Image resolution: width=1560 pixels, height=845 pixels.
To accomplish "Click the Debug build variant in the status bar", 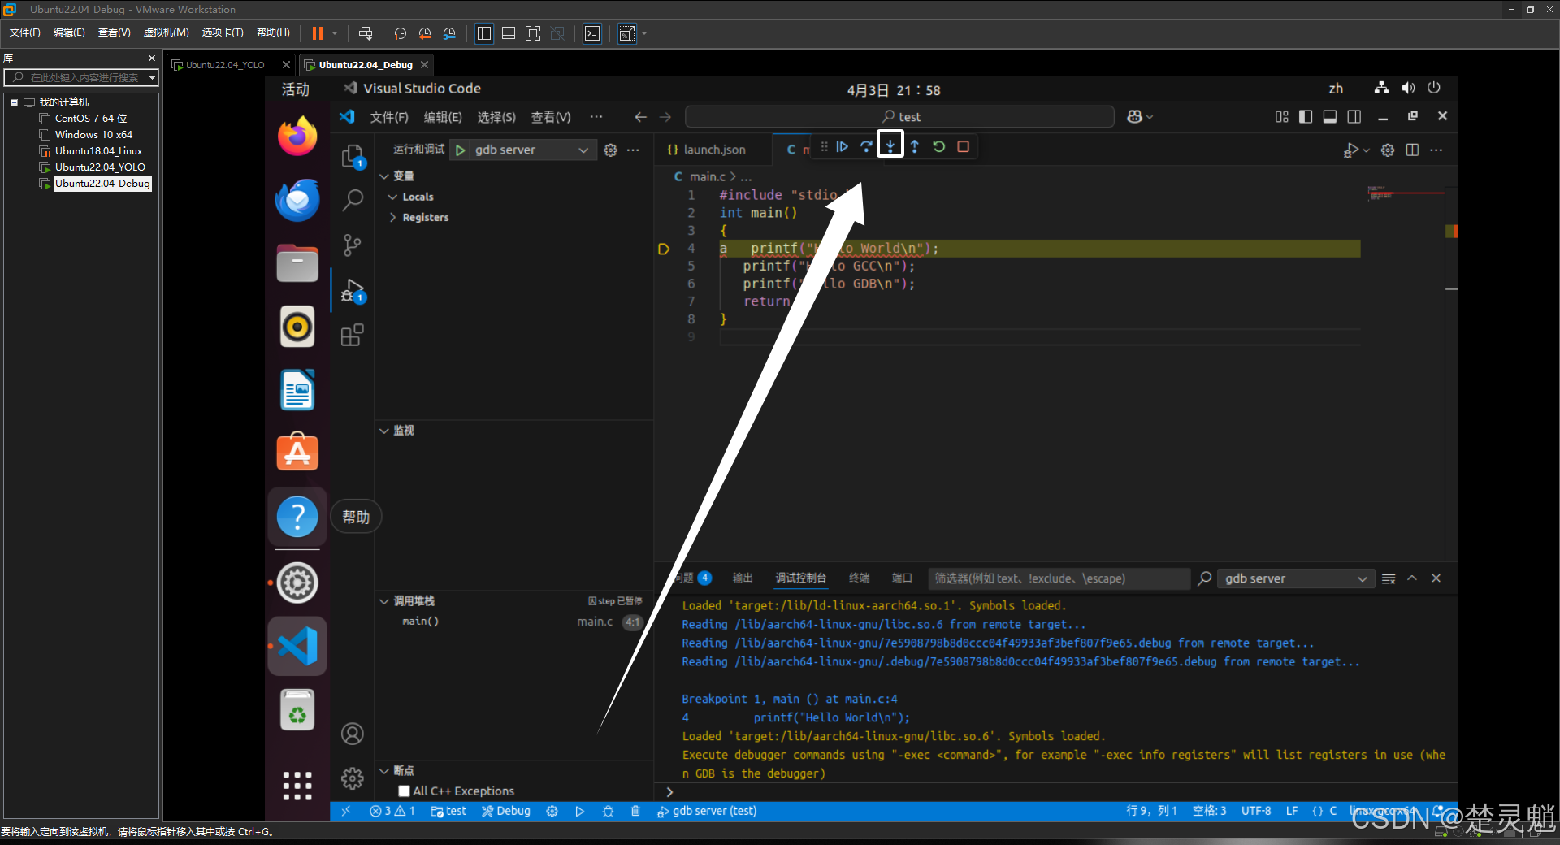I will click(x=505, y=811).
